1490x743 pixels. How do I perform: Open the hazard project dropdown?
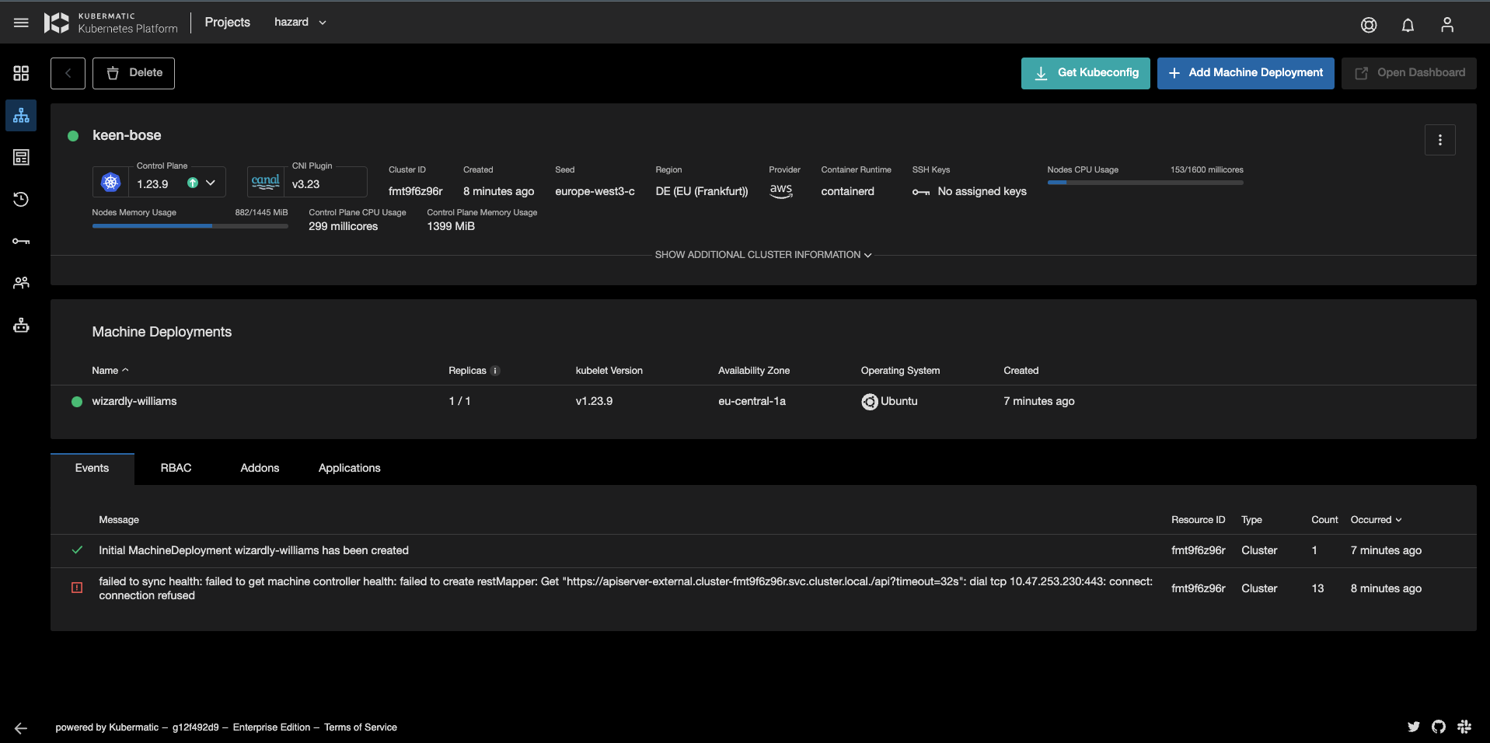tap(300, 22)
